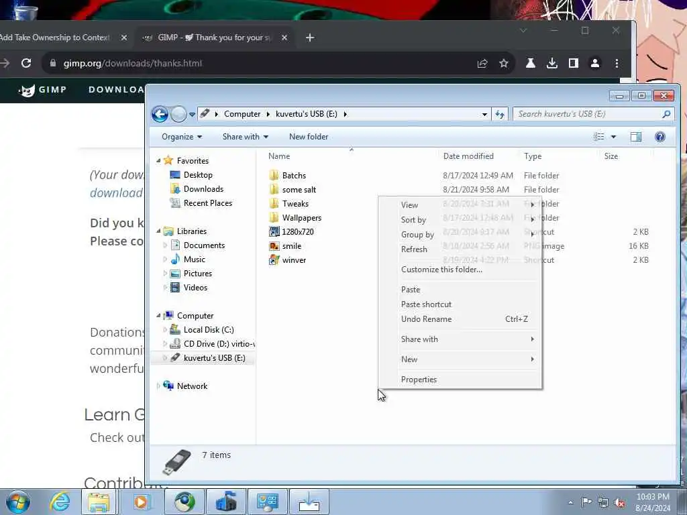Collapse the Libraries group
This screenshot has height=515, width=687.
click(158, 231)
